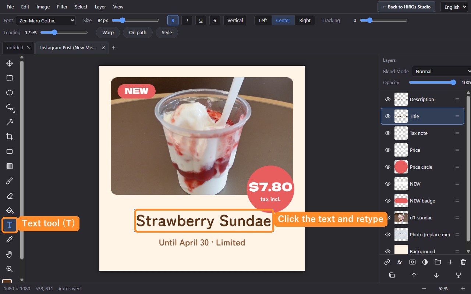Select the d1_sundae layer thumbnail
This screenshot has width=471, height=294.
pyautogui.click(x=401, y=218)
